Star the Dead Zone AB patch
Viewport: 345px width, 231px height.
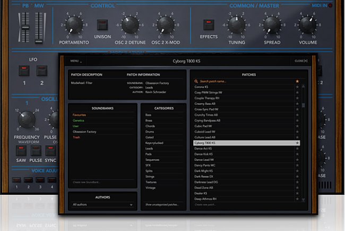click(x=297, y=188)
